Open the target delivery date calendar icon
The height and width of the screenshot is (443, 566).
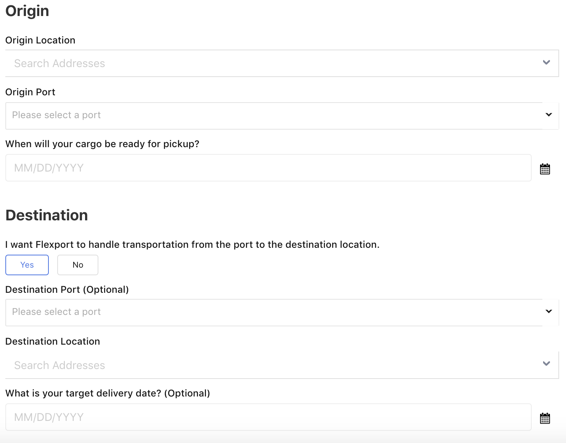(545, 418)
